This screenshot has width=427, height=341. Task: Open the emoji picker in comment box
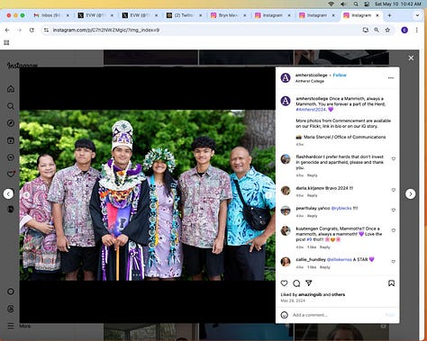click(x=284, y=315)
